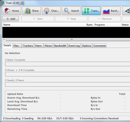Switch to the Details tab
Screen dimensions: 130x122
click(7, 45)
